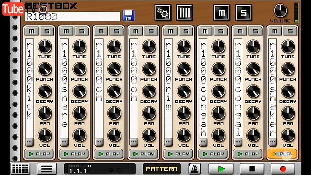The image size is (311, 175).
Task: Click the oh channel Pan knob
Action: click(x=149, y=113)
